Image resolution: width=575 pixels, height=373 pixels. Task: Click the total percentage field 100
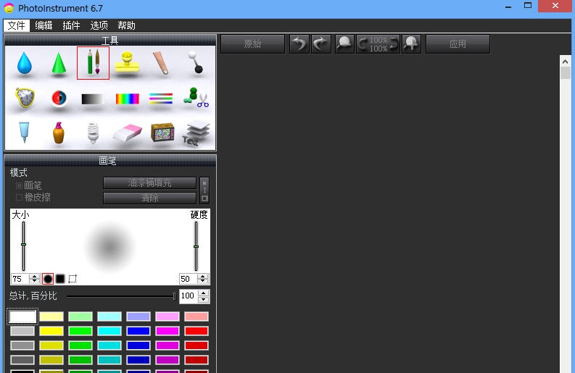(189, 296)
